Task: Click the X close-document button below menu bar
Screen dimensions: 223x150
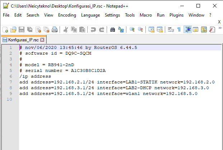Action: [x=219, y=22]
